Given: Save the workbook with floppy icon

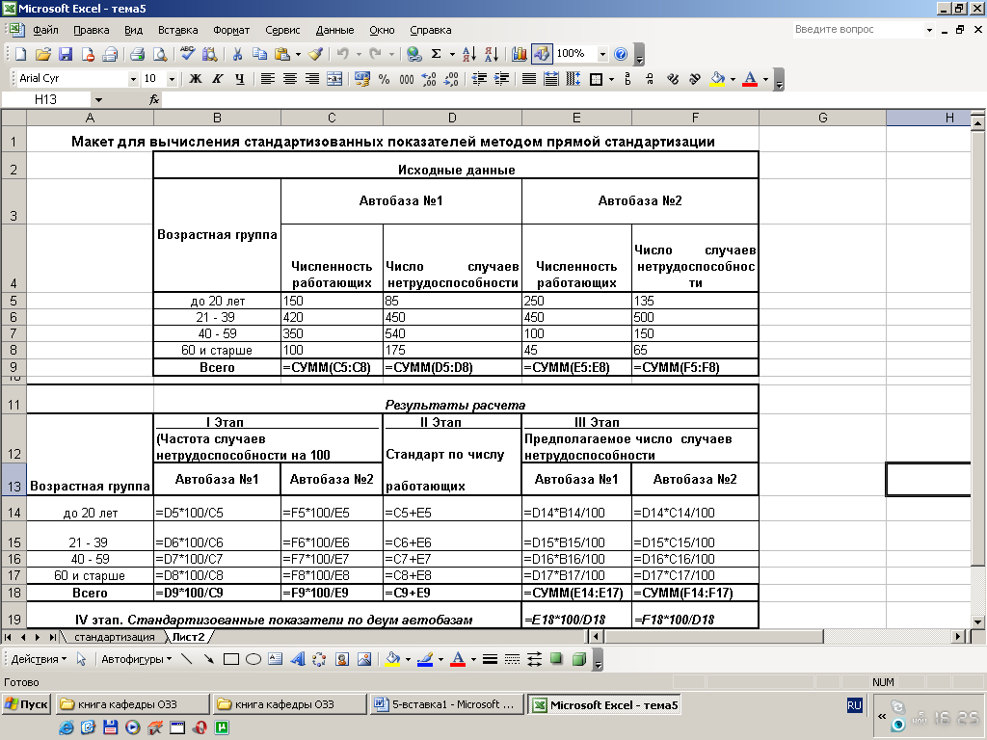Looking at the screenshot, I should pyautogui.click(x=66, y=54).
